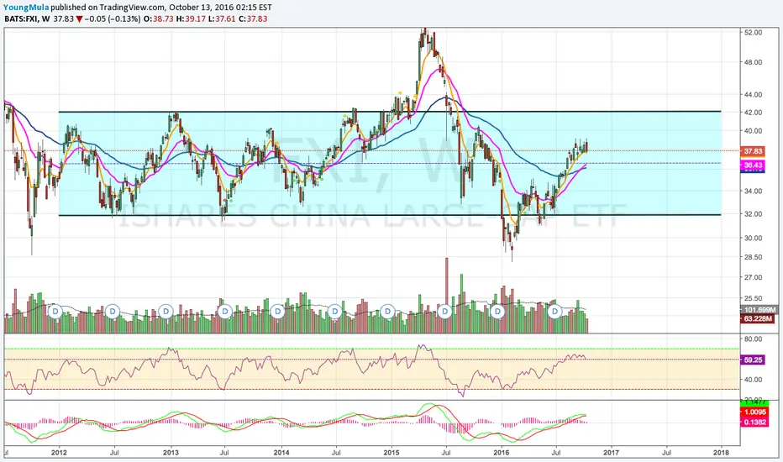The width and height of the screenshot is (783, 462).
Task: Click the dividend D marker above Jul 2016
Action: click(554, 312)
